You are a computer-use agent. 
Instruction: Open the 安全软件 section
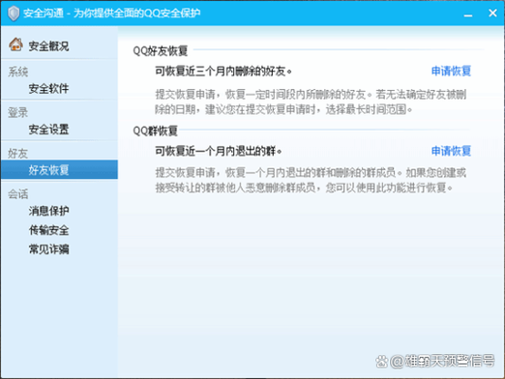point(48,88)
